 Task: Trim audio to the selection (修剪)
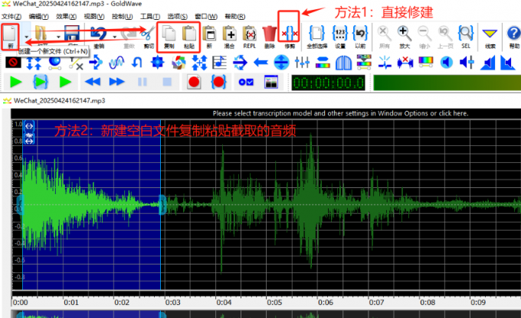pyautogui.click(x=290, y=37)
